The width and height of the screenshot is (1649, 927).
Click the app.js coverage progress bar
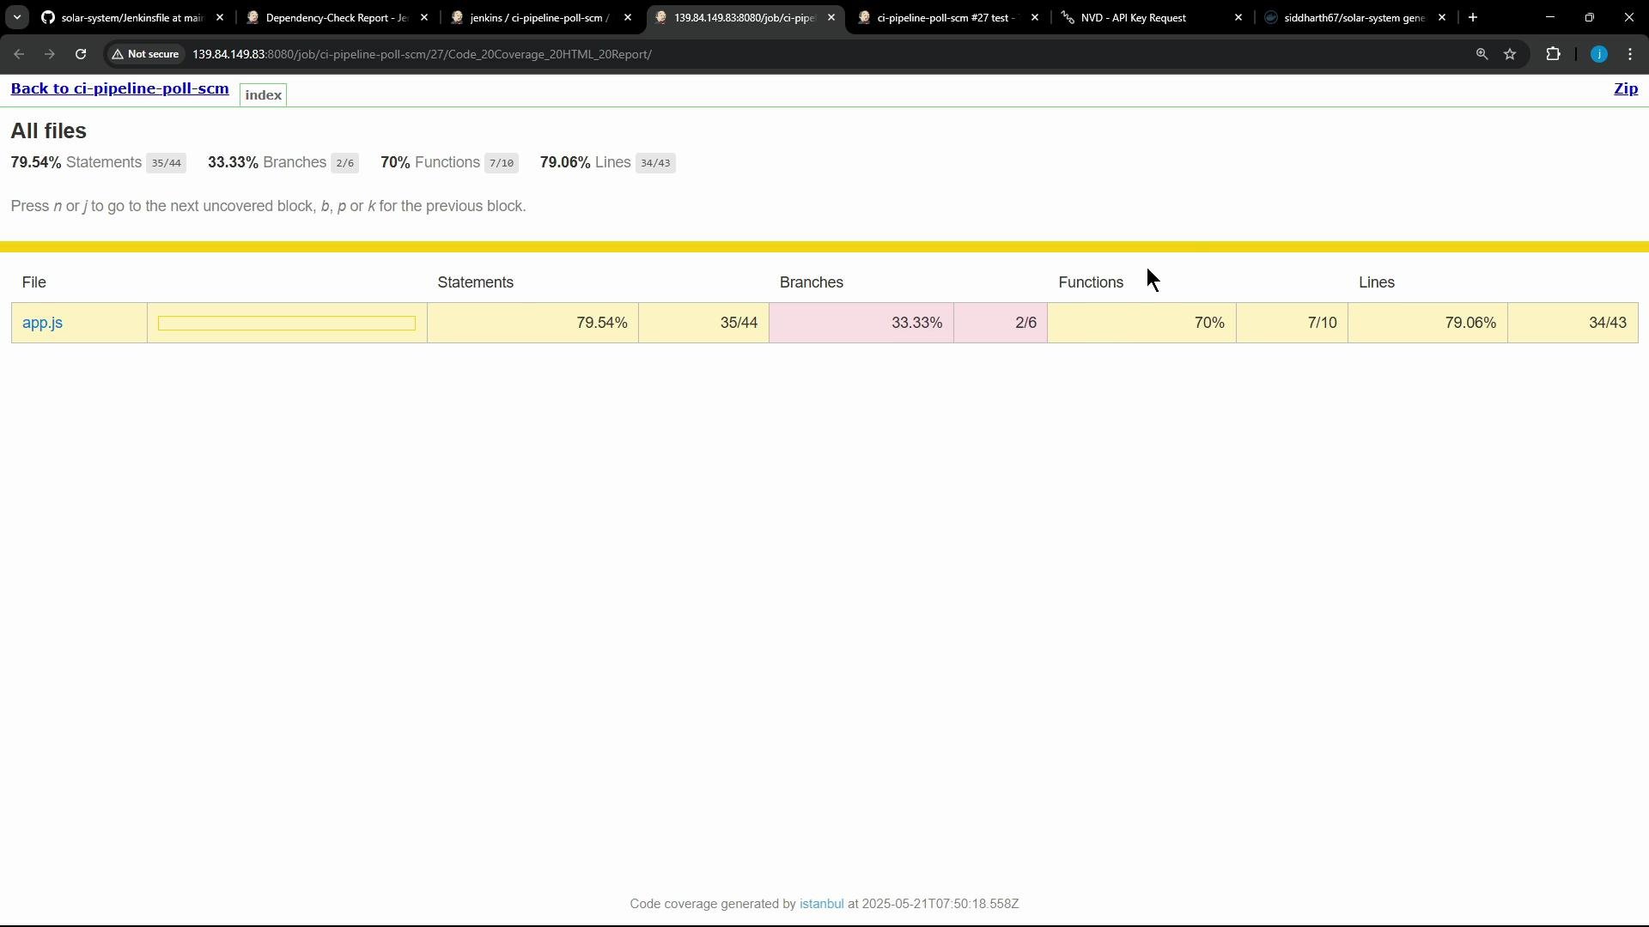(287, 323)
